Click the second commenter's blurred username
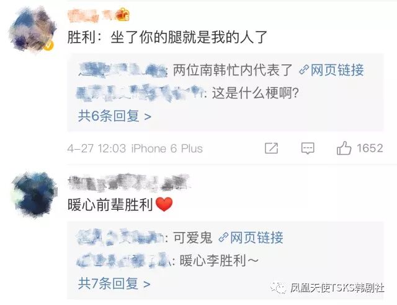 [x=128, y=183]
